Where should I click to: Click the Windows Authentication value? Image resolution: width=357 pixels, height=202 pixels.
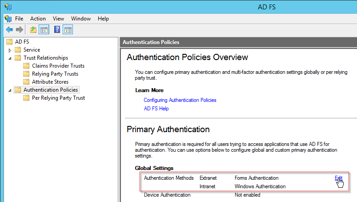tap(260, 186)
